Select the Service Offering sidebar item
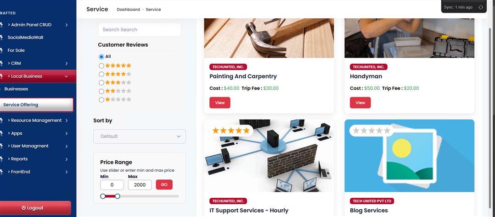Screen dimensions: 495x217 point(37,105)
